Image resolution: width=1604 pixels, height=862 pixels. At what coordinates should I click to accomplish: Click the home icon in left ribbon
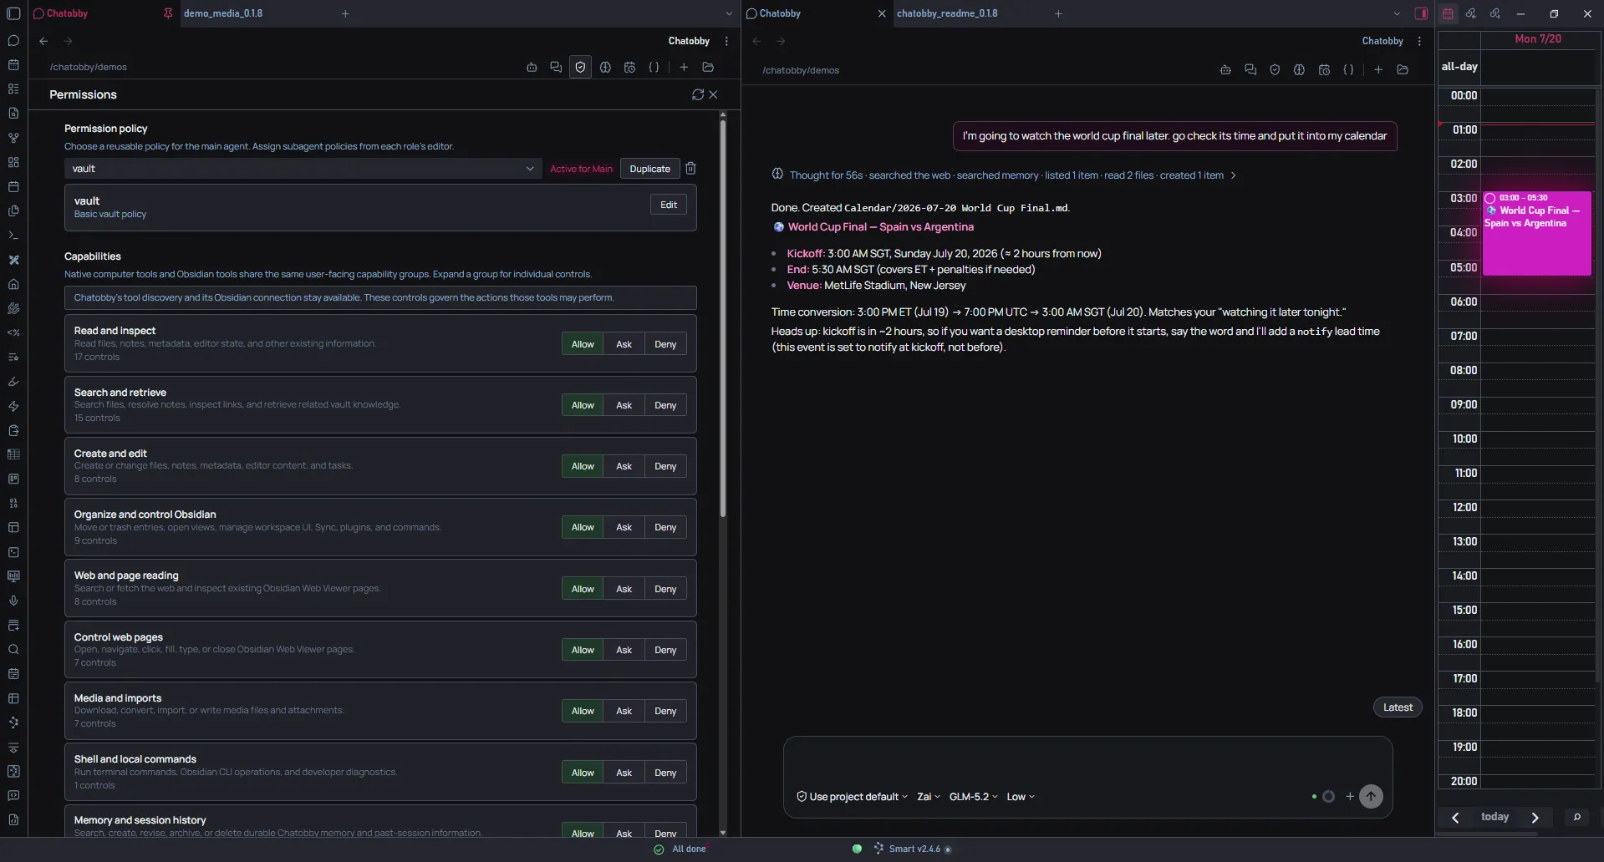(x=13, y=284)
